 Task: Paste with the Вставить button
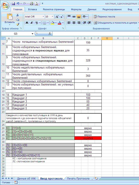click(10, 19)
